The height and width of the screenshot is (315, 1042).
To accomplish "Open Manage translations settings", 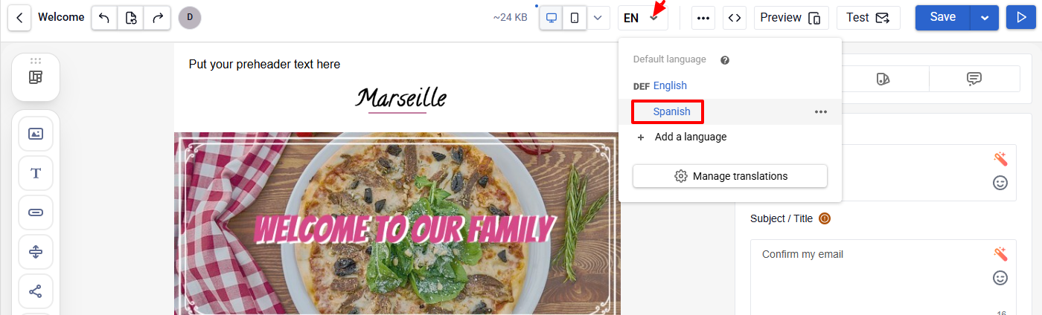I will 730,176.
